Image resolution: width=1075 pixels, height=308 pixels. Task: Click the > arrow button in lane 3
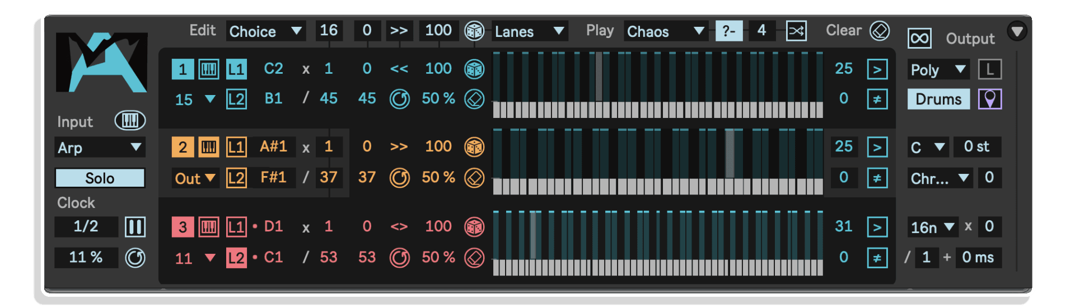click(877, 227)
